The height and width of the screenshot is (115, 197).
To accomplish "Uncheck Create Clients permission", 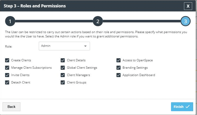I will (7, 60).
